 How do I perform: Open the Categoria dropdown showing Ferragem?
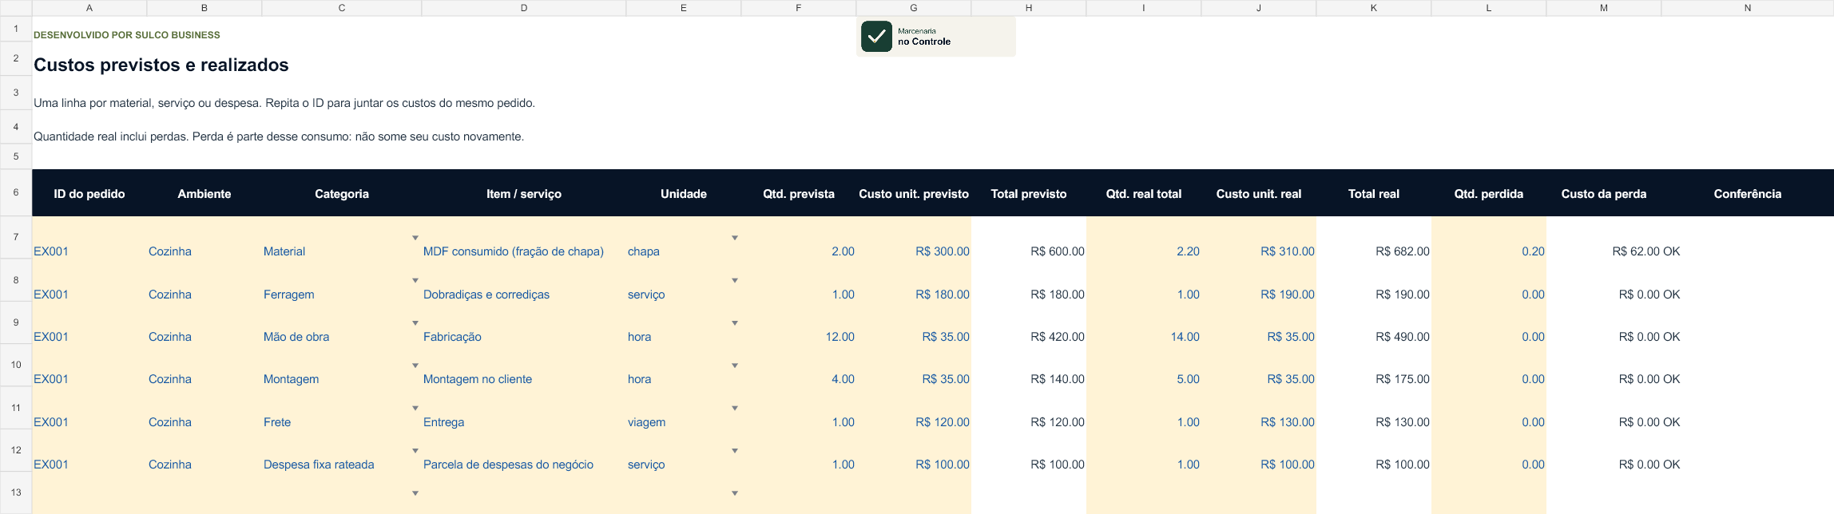[x=415, y=280]
